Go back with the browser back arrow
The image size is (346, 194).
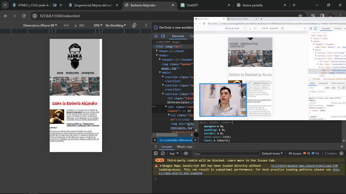pyautogui.click(x=6, y=16)
